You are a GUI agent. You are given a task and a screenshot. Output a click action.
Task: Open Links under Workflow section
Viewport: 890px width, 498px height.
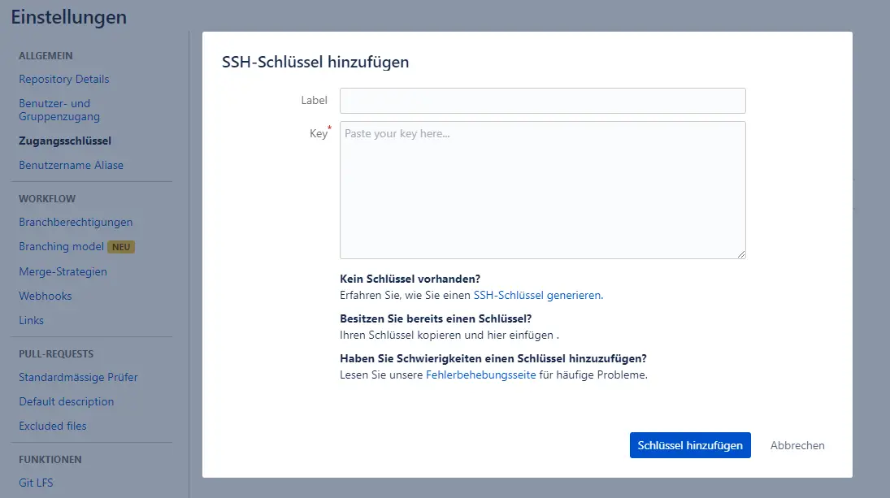[31, 320]
